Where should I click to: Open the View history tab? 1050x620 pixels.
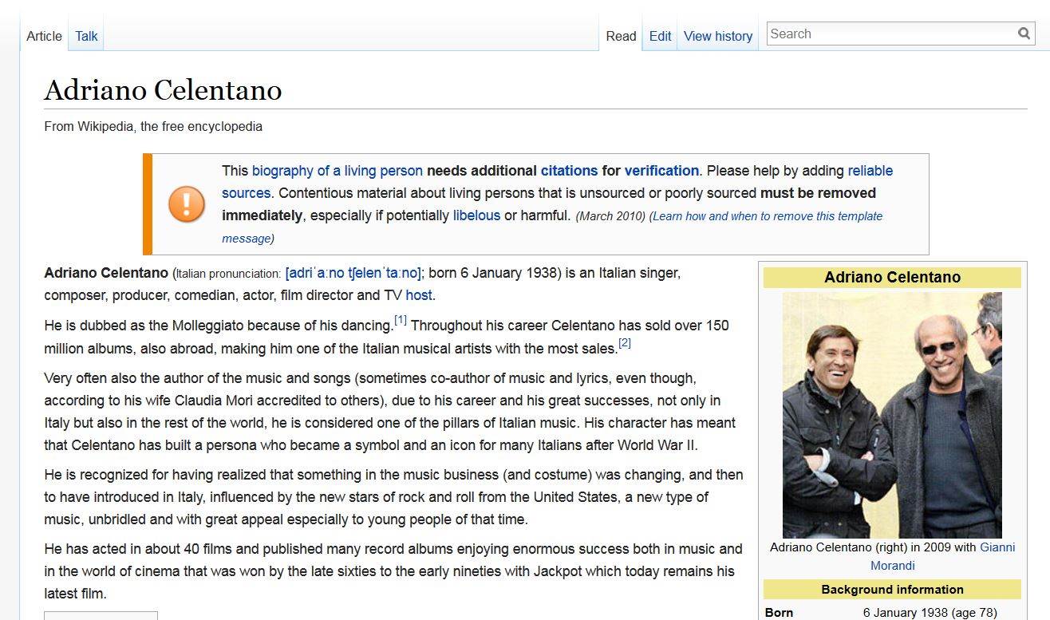(x=718, y=36)
